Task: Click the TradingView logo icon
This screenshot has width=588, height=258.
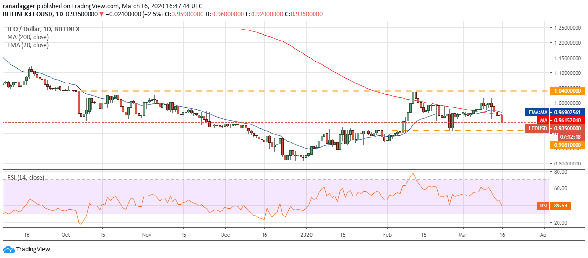Action: coord(9,249)
